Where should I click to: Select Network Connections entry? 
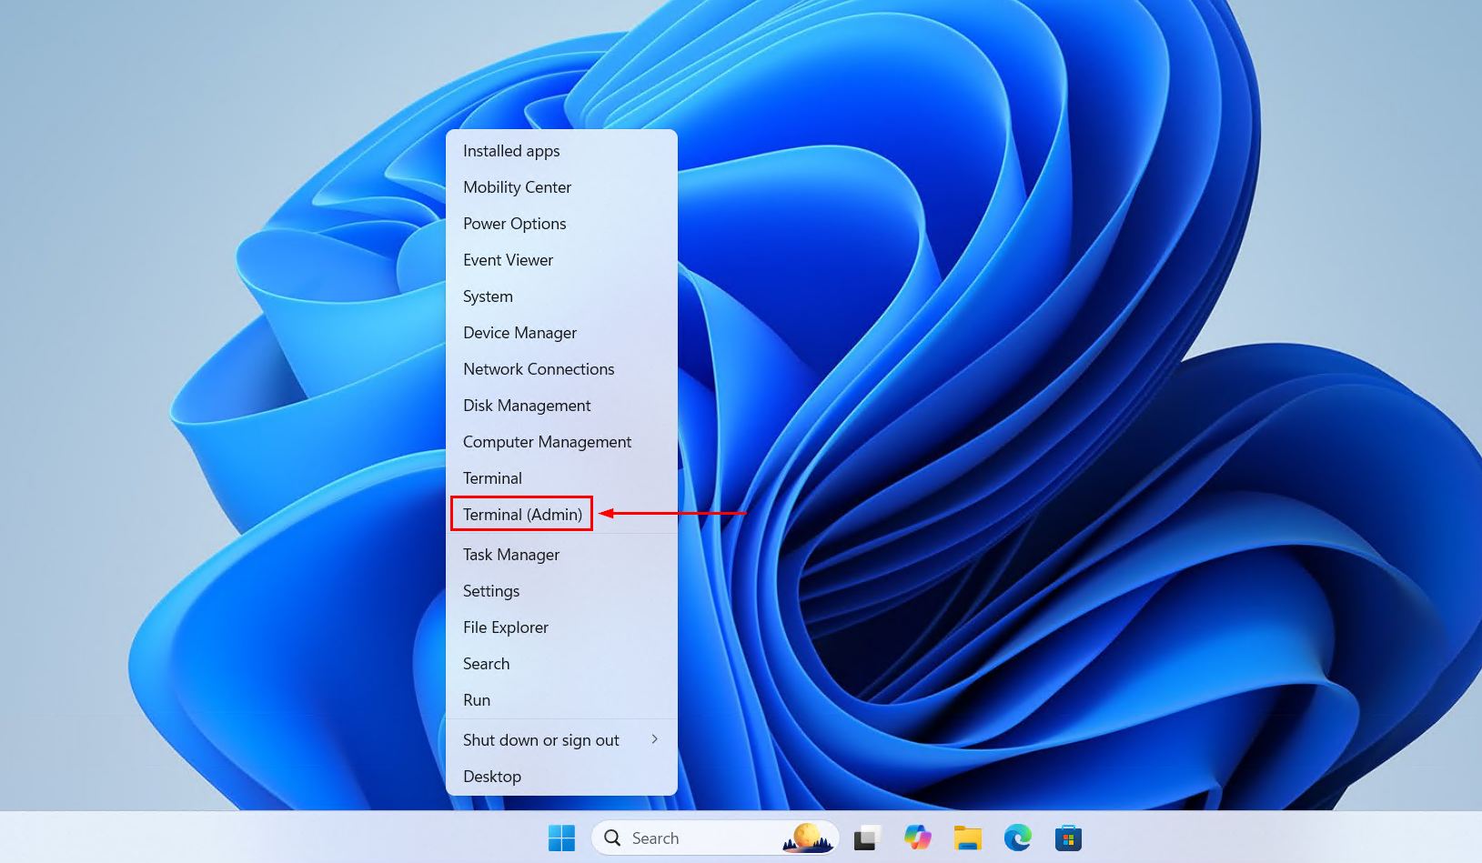pos(561,369)
